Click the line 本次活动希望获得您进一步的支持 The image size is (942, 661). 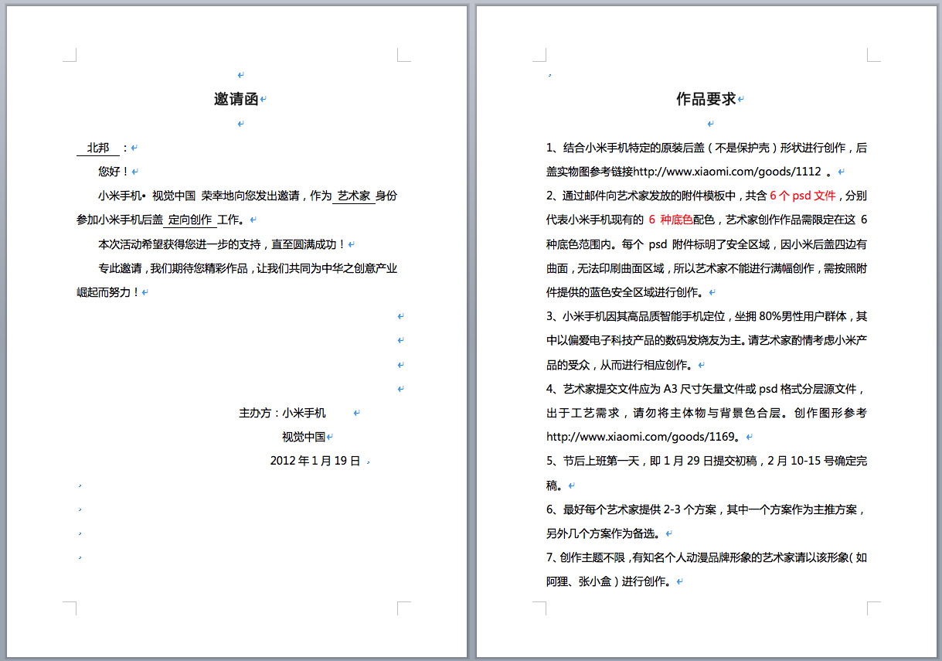tap(222, 244)
